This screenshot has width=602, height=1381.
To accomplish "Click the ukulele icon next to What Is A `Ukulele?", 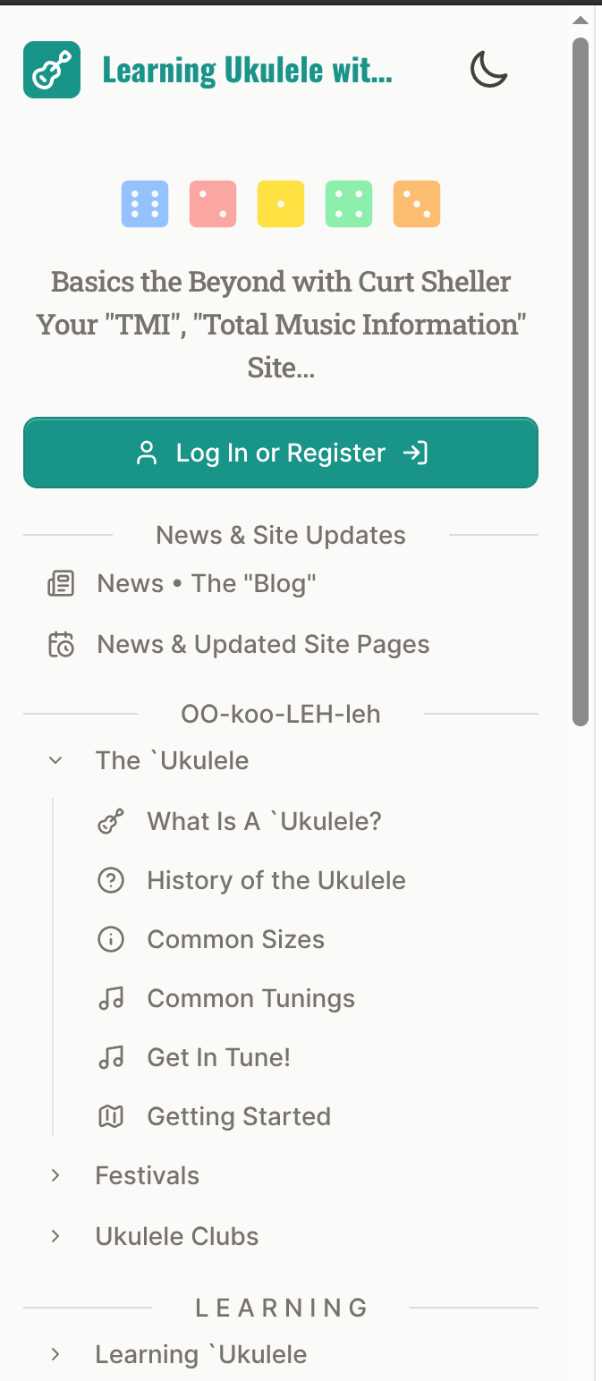I will click(110, 820).
